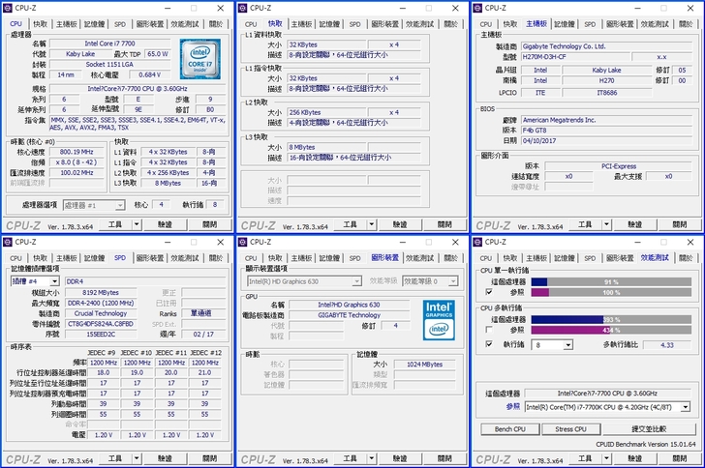The width and height of the screenshot is (705, 468).
Task: Switch to the CPU tab in the SPD tab window
Action: point(16,258)
